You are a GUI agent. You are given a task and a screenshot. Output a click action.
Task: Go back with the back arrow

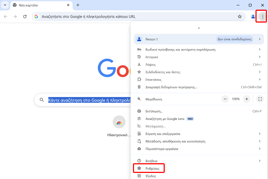[x=6, y=16]
